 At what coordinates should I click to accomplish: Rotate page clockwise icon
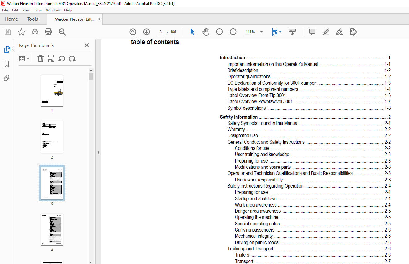pos(72,58)
